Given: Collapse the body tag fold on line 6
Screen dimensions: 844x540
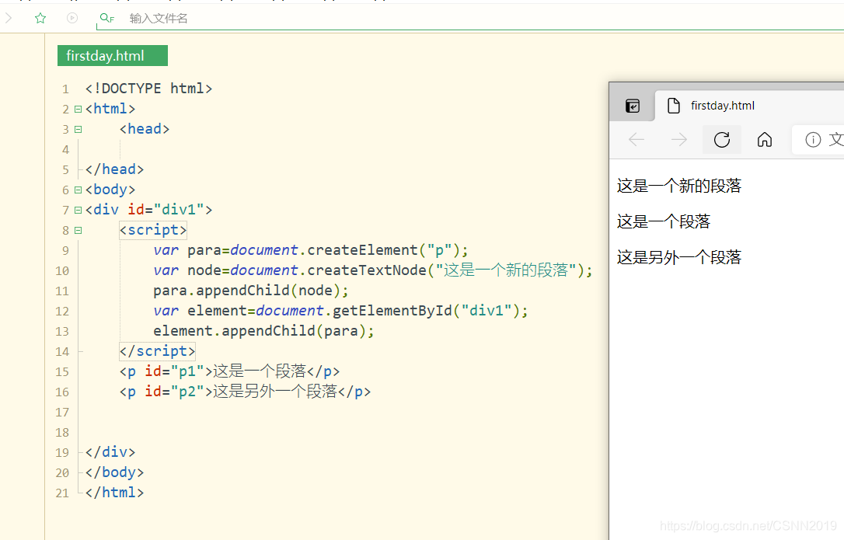Looking at the screenshot, I should coord(78,190).
